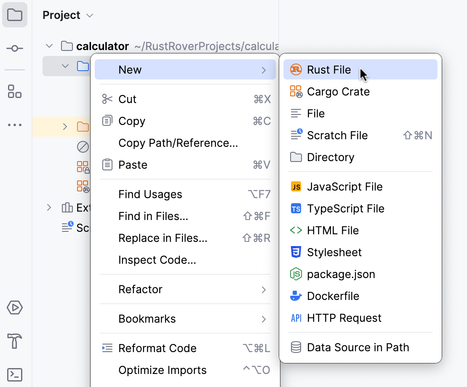Open the Commit tool window icon

pos(15,48)
